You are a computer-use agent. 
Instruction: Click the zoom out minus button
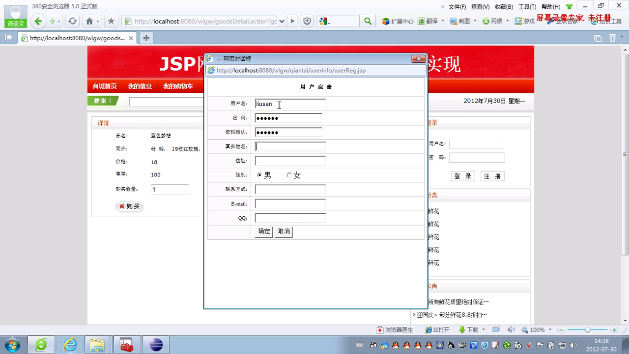(x=561, y=330)
